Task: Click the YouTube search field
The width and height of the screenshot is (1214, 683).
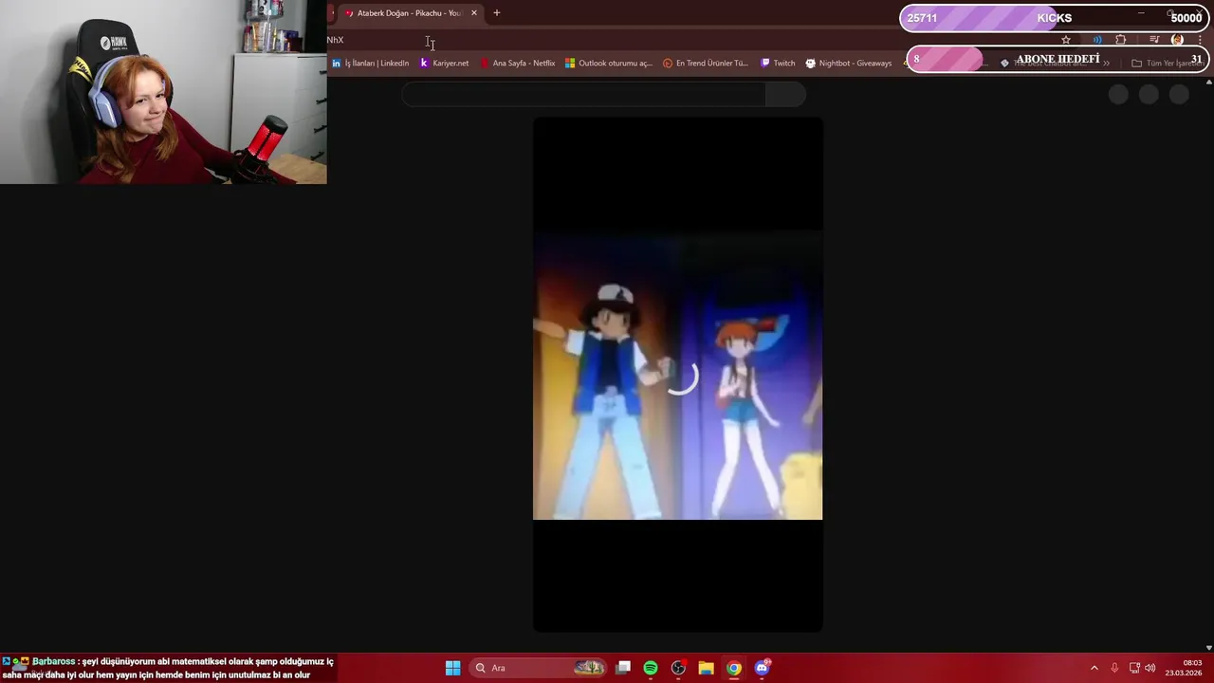Action: point(583,94)
